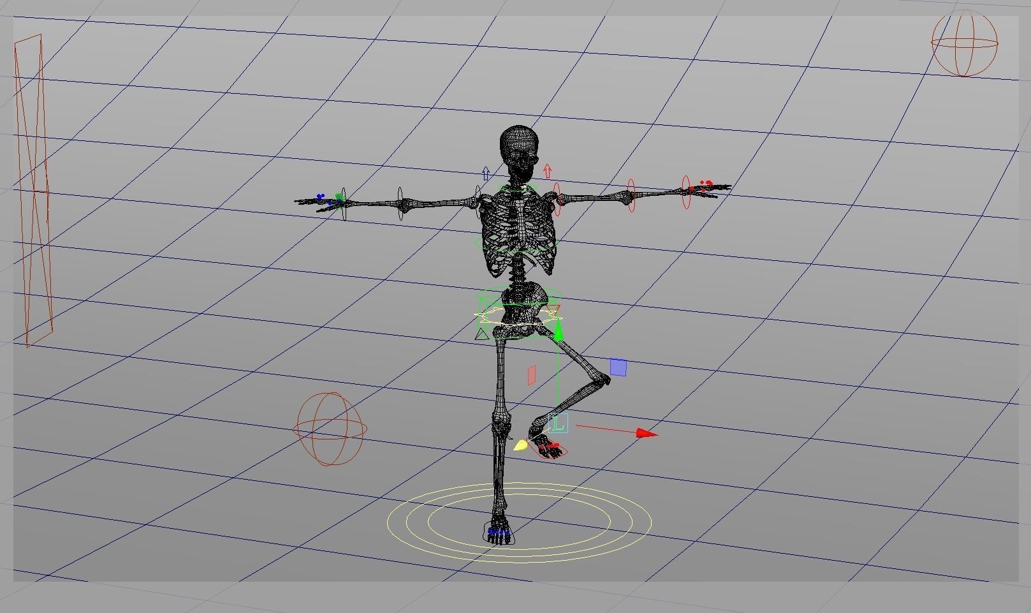Grab the red X-axis arrow of move manipulator
Screen dimensions: 1031x613
[x=647, y=434]
